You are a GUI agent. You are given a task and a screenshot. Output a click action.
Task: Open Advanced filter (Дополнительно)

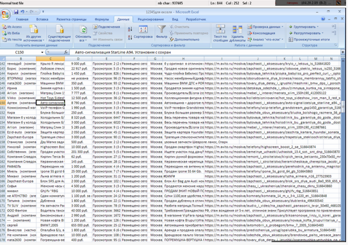point(184,39)
